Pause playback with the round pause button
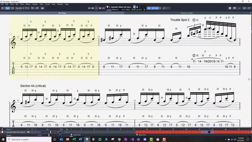This screenshot has height=142, width=252. point(96,8)
